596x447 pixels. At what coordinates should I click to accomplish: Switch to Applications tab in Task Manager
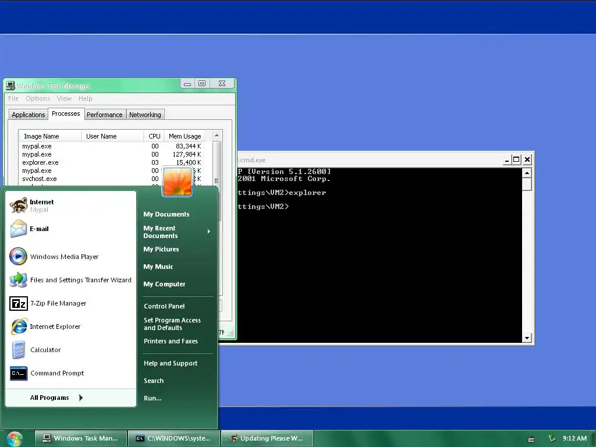(28, 115)
